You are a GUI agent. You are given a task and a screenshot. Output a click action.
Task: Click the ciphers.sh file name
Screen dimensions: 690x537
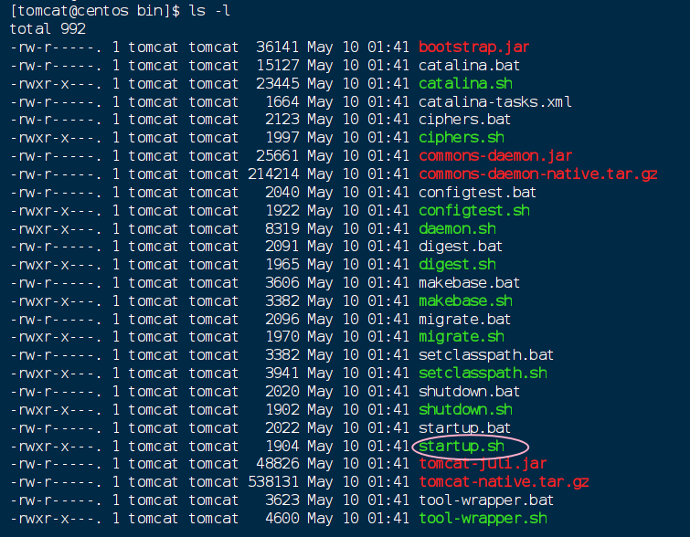[x=461, y=138]
